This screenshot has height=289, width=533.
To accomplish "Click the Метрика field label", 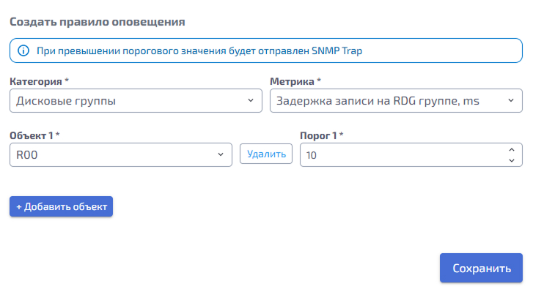I will (295, 81).
